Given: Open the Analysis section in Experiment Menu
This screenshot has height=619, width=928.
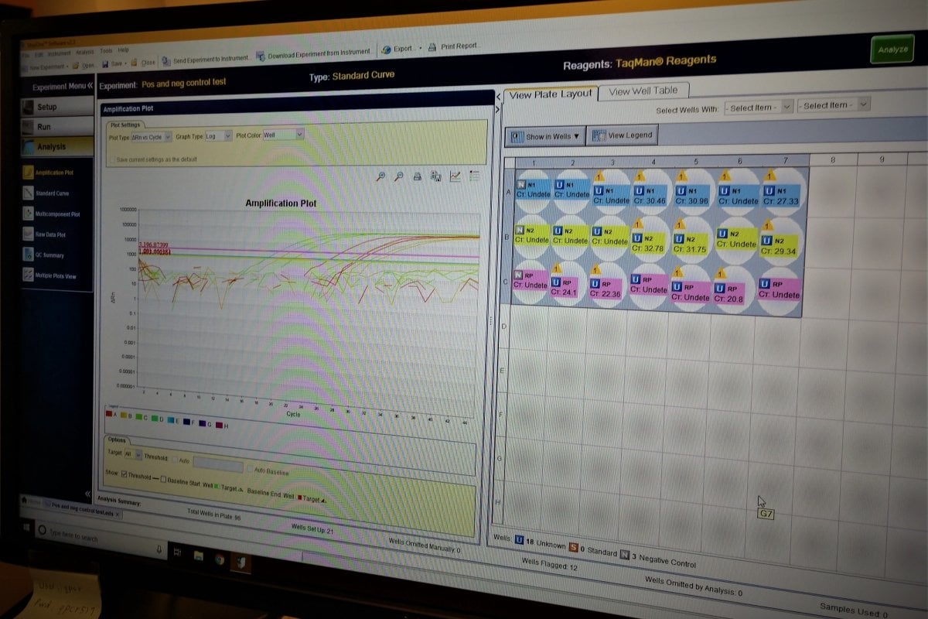Looking at the screenshot, I should click(x=56, y=146).
